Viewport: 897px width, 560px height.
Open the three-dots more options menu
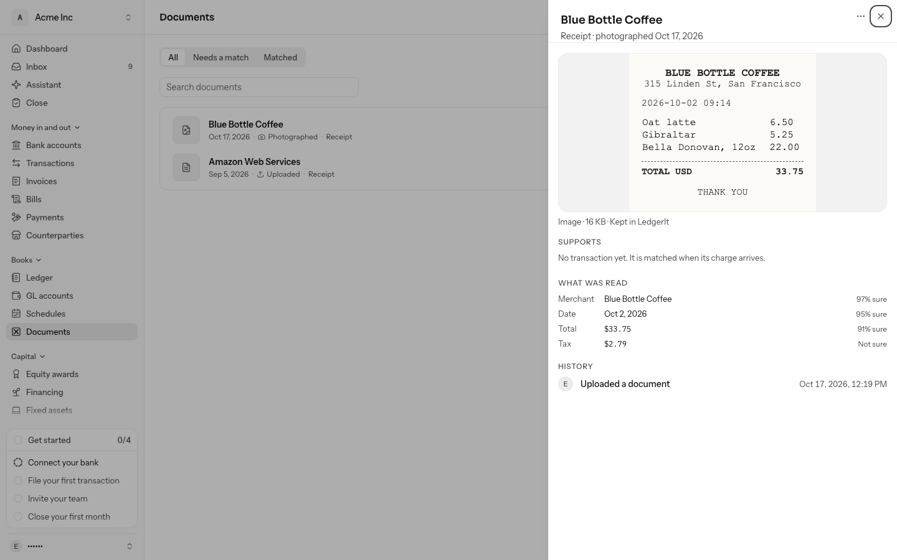pyautogui.click(x=861, y=16)
